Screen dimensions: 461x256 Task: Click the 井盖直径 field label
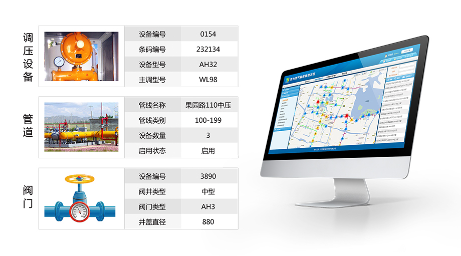[x=152, y=222]
